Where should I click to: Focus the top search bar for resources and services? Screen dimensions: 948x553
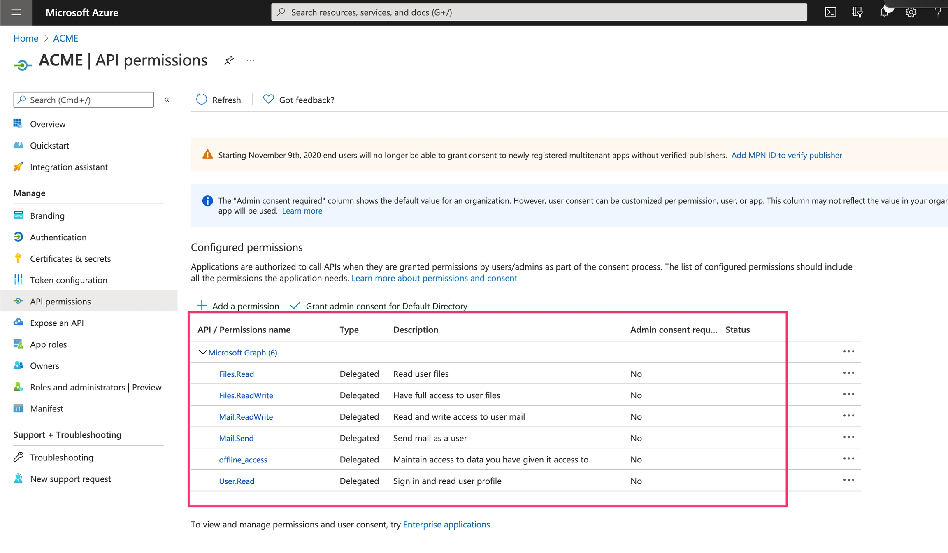(539, 12)
